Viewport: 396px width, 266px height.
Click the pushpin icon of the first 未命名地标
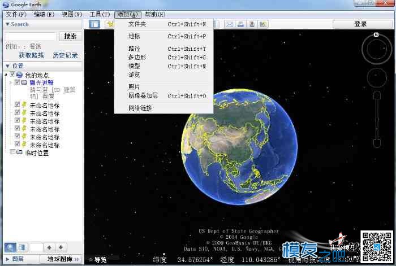point(24,104)
